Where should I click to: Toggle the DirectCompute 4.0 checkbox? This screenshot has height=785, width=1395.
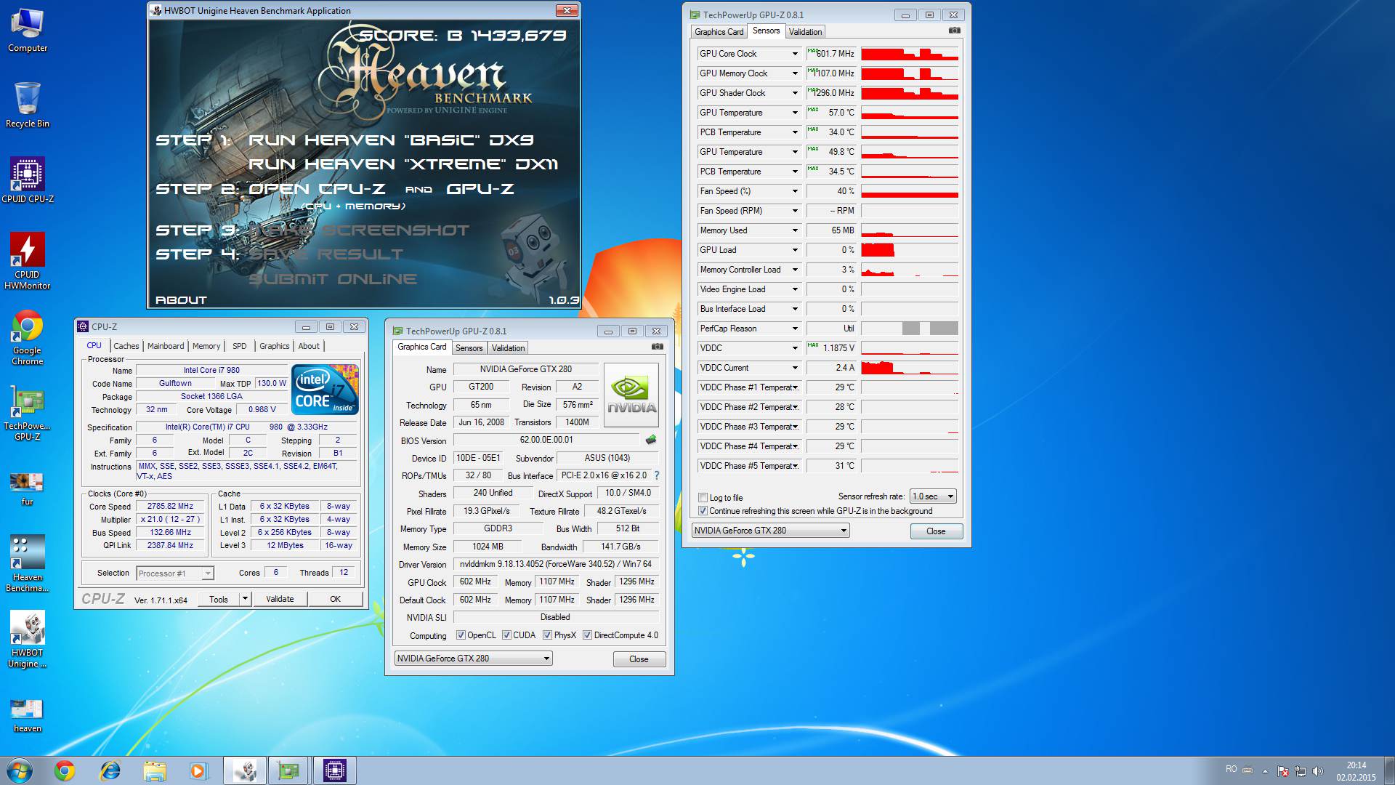click(x=587, y=635)
